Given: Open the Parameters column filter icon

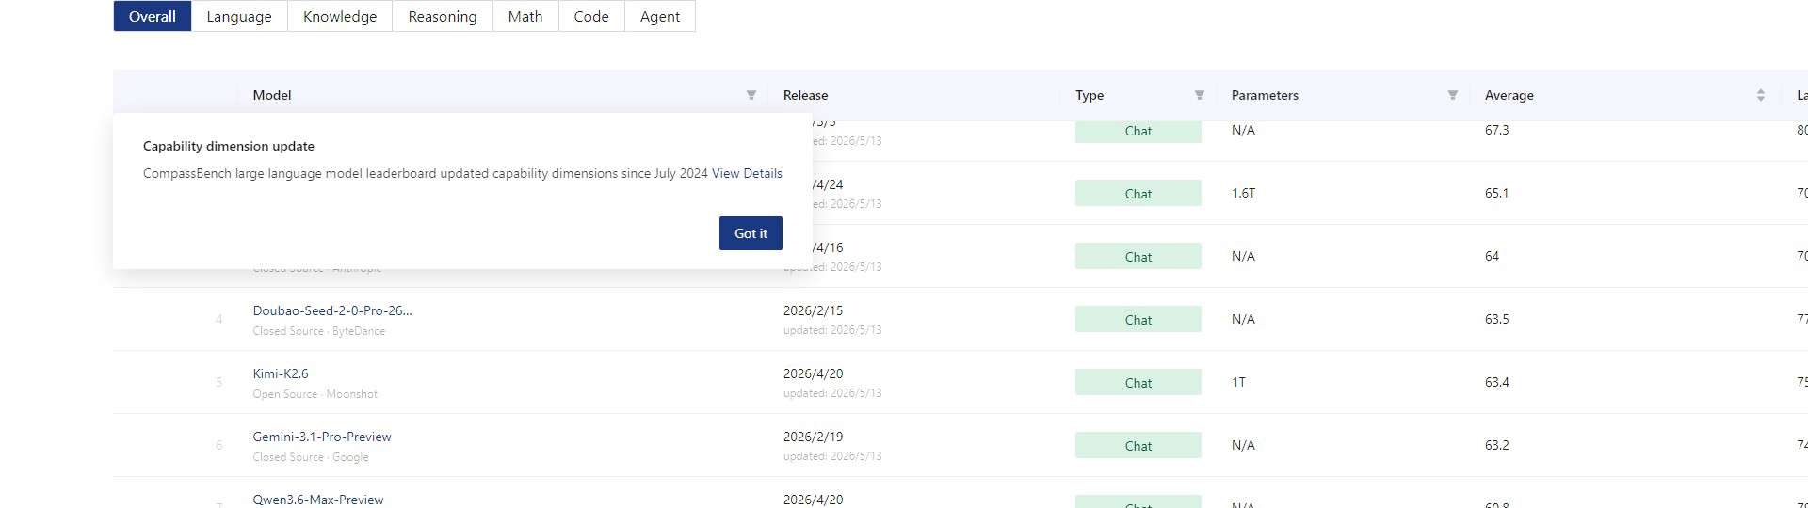Looking at the screenshot, I should point(1453,95).
